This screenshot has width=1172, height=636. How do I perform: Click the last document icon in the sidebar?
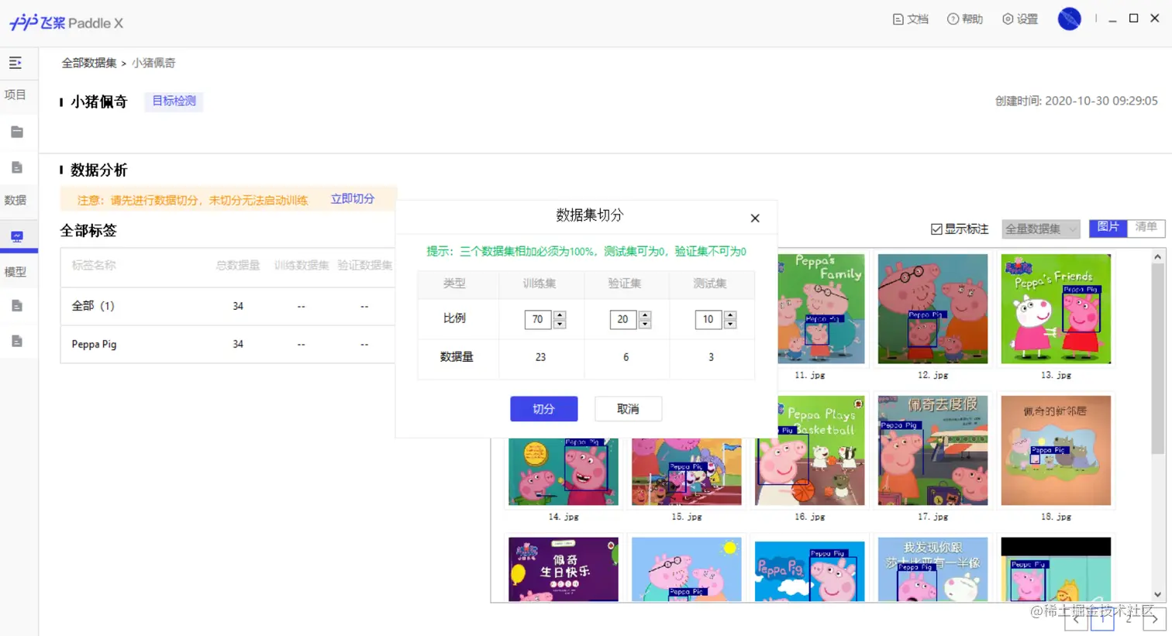point(16,341)
